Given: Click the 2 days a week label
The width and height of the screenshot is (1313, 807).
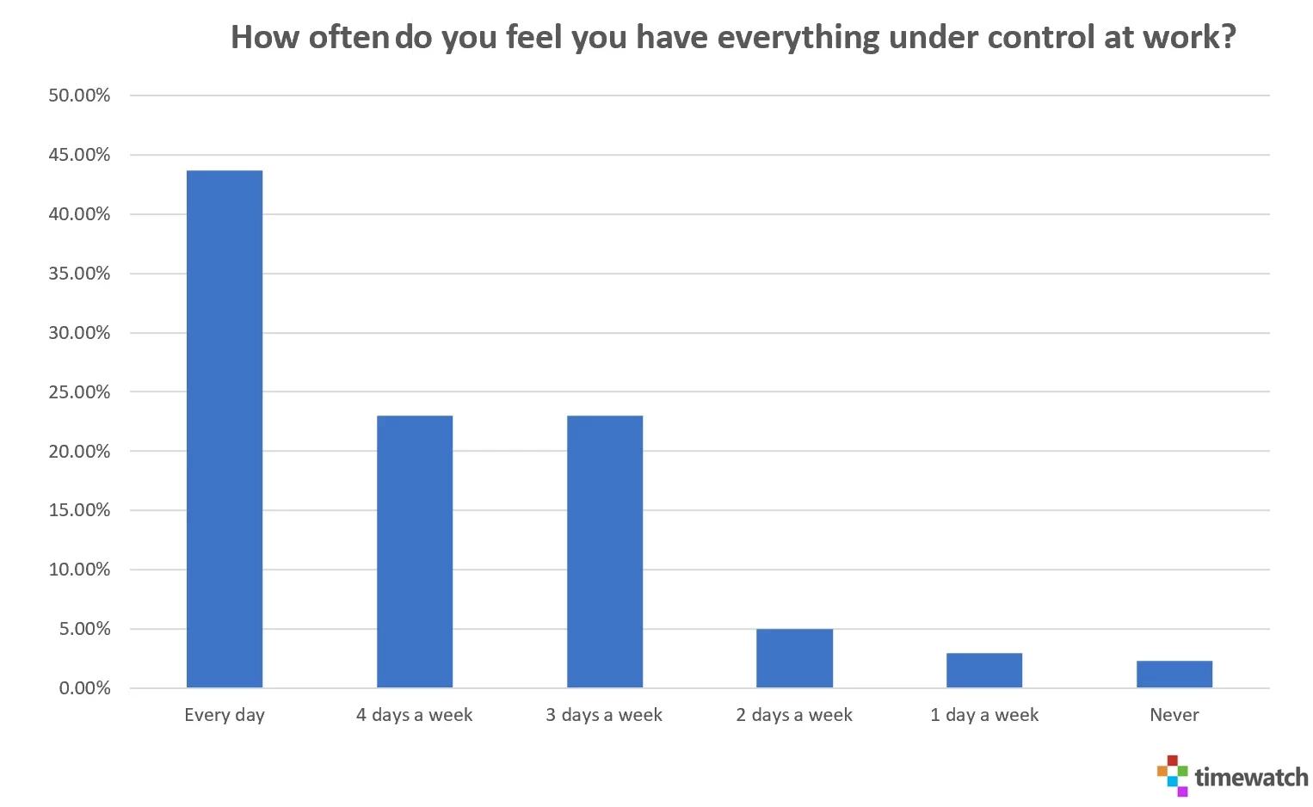Looking at the screenshot, I should tap(794, 715).
